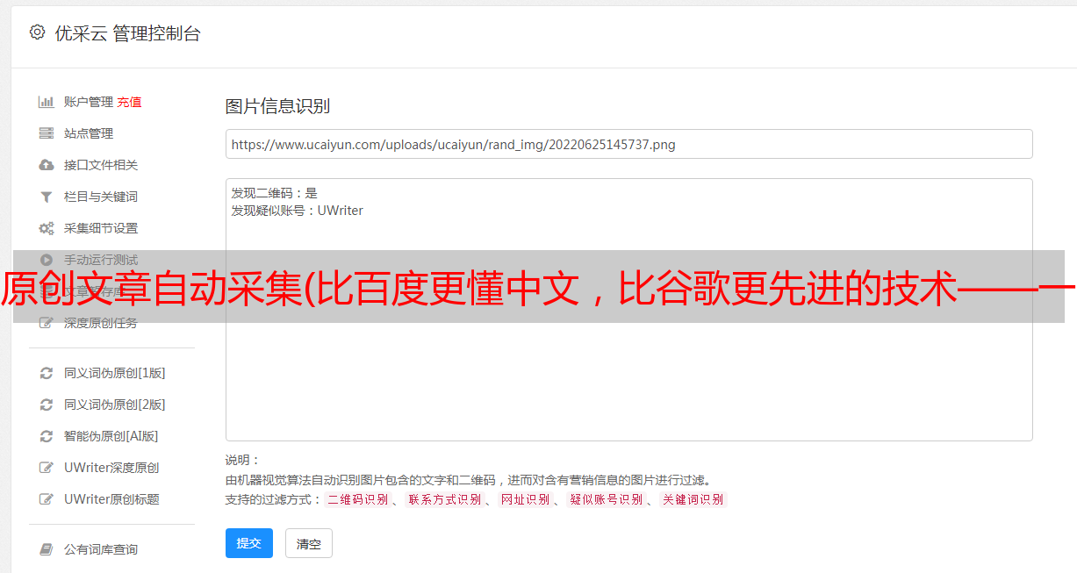Screen dimensions: 1077x573
Task: Click the refresh icon beside 同义词伪原创[2版]
Action: (x=47, y=405)
